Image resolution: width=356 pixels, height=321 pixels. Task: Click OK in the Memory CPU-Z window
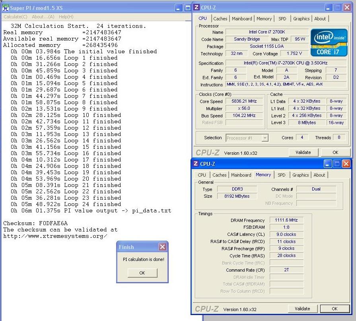tap(335, 309)
